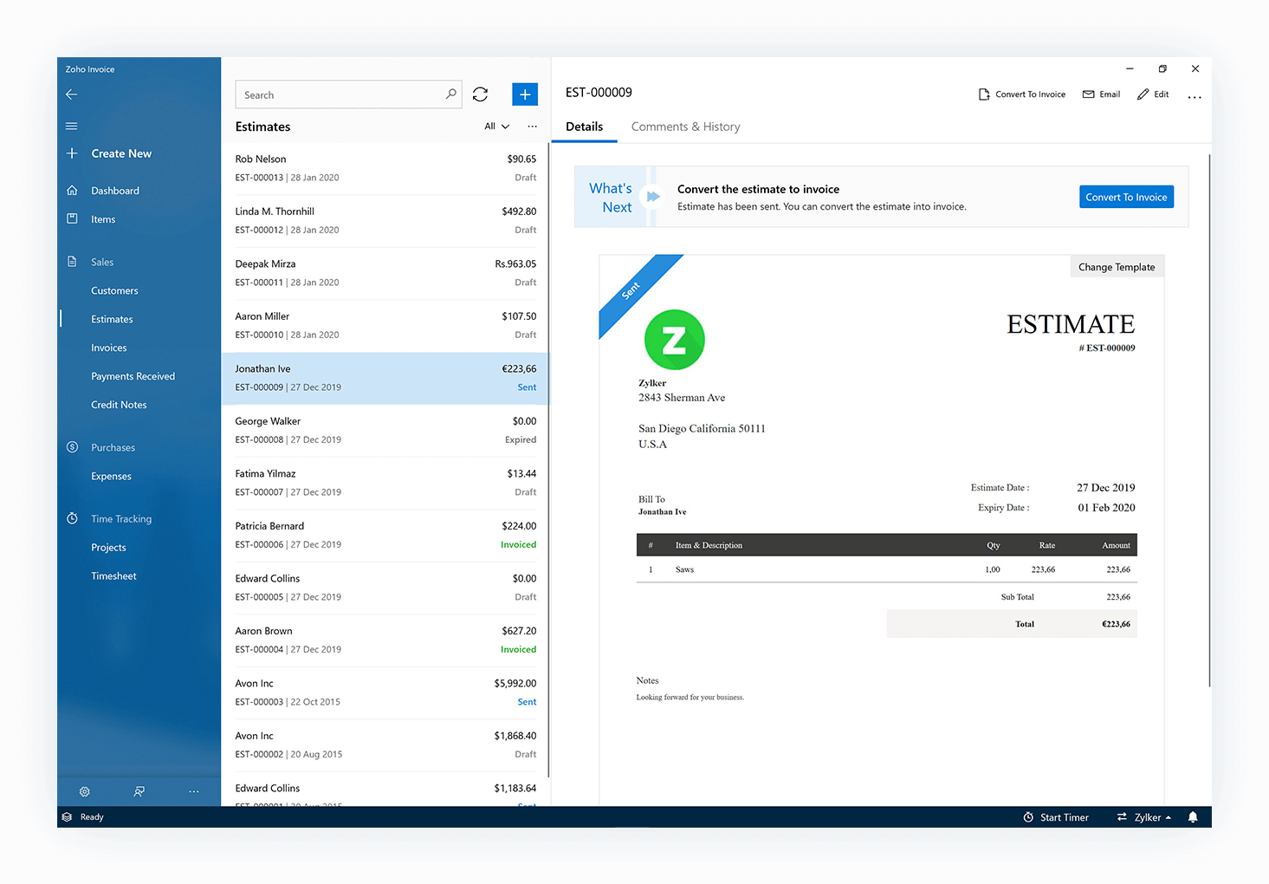Open the settings gear at sidebar bottom

(x=84, y=791)
